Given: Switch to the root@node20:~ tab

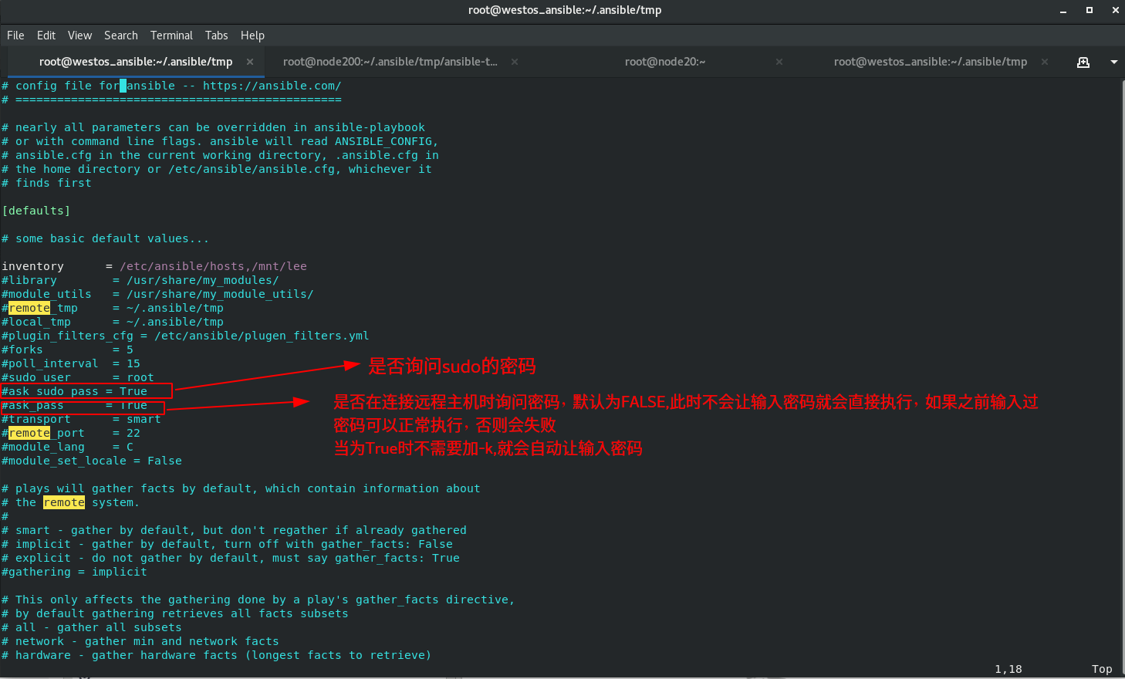Looking at the screenshot, I should 665,62.
